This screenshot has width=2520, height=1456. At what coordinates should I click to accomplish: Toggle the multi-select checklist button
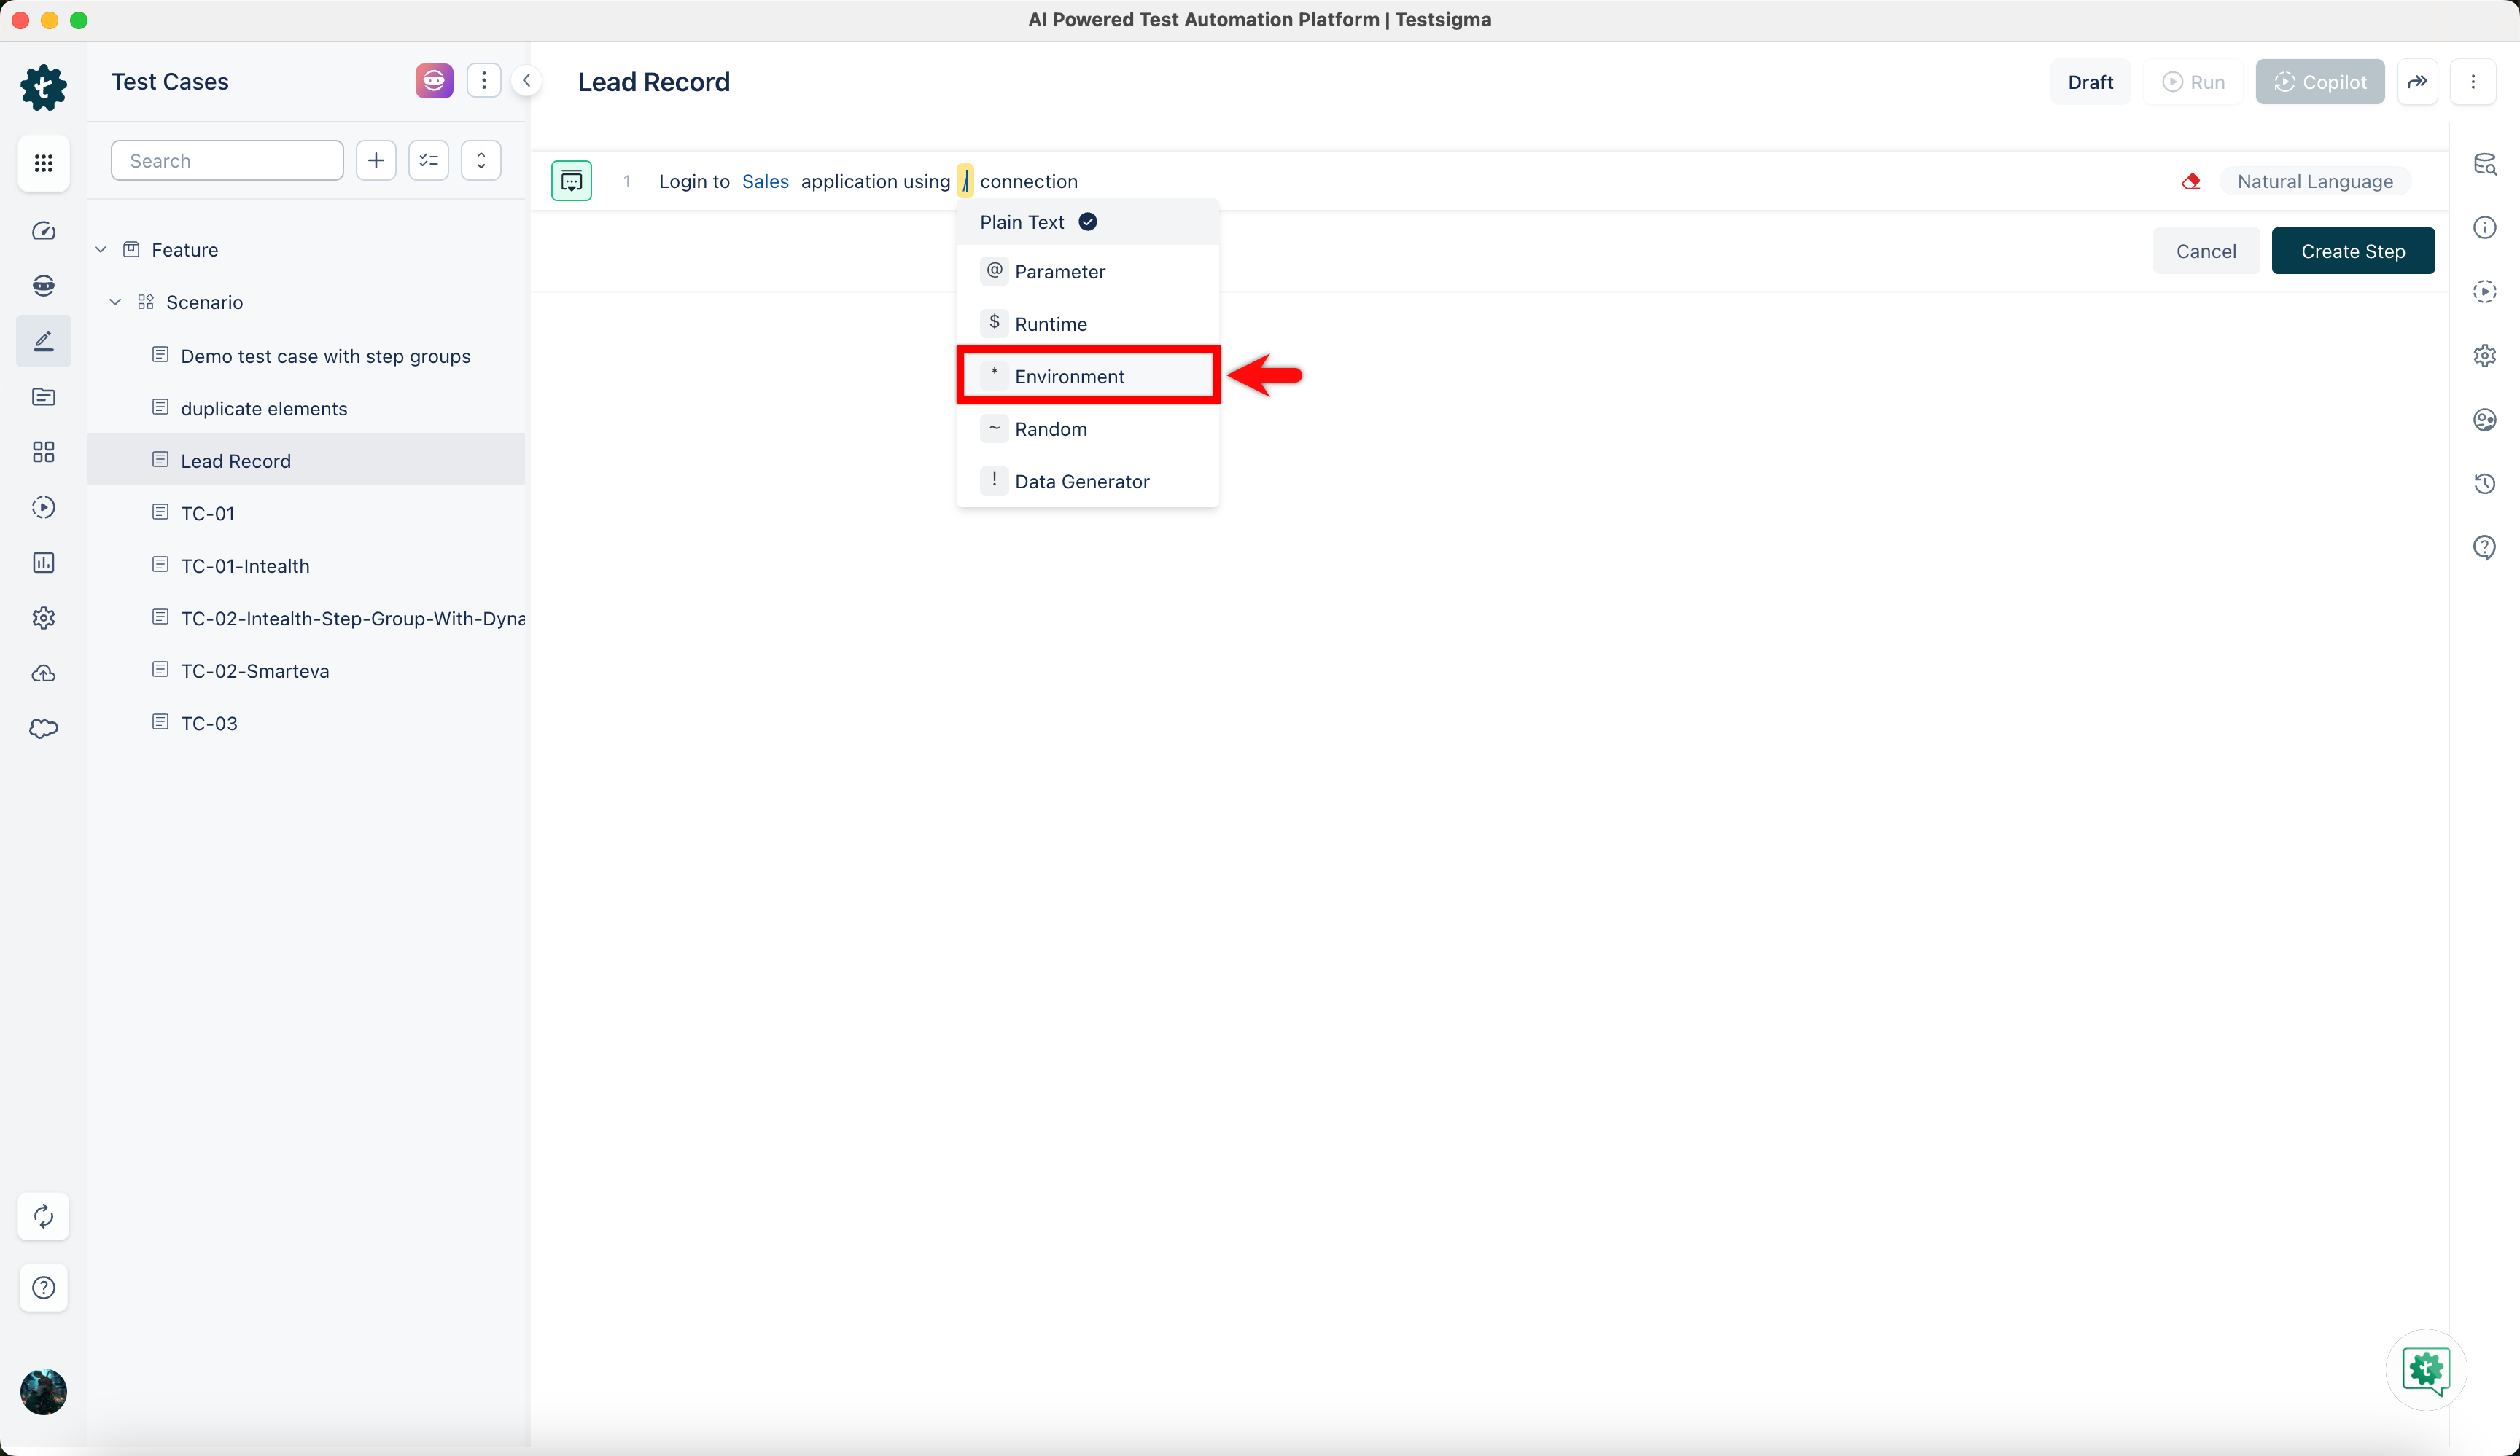pyautogui.click(x=428, y=160)
